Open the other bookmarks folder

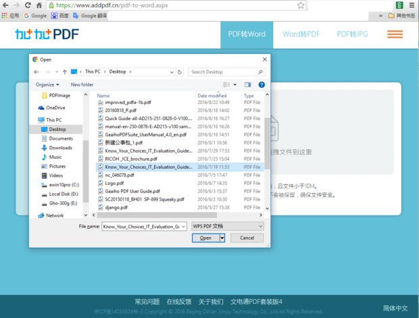click(x=401, y=16)
